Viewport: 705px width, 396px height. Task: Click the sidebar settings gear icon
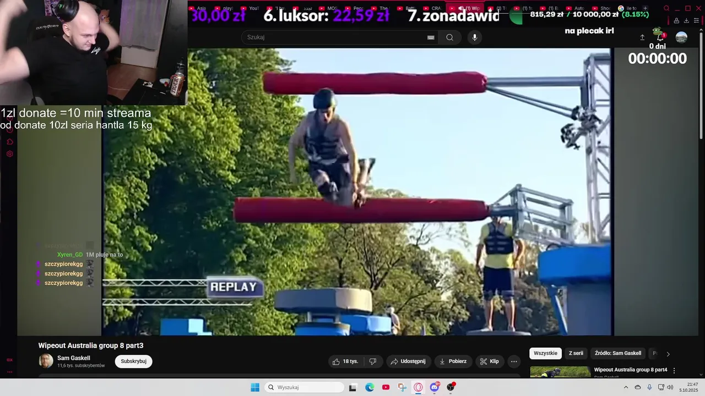[x=9, y=154]
